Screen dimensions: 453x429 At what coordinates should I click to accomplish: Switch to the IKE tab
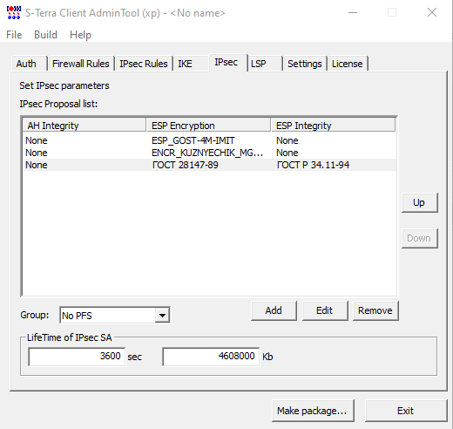tap(185, 64)
